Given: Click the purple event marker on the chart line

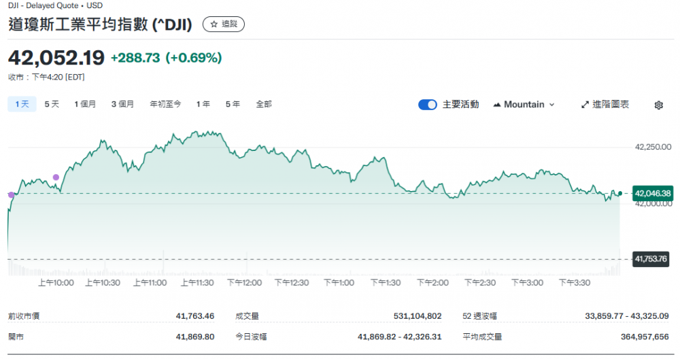Looking at the screenshot, I should pyautogui.click(x=56, y=177).
